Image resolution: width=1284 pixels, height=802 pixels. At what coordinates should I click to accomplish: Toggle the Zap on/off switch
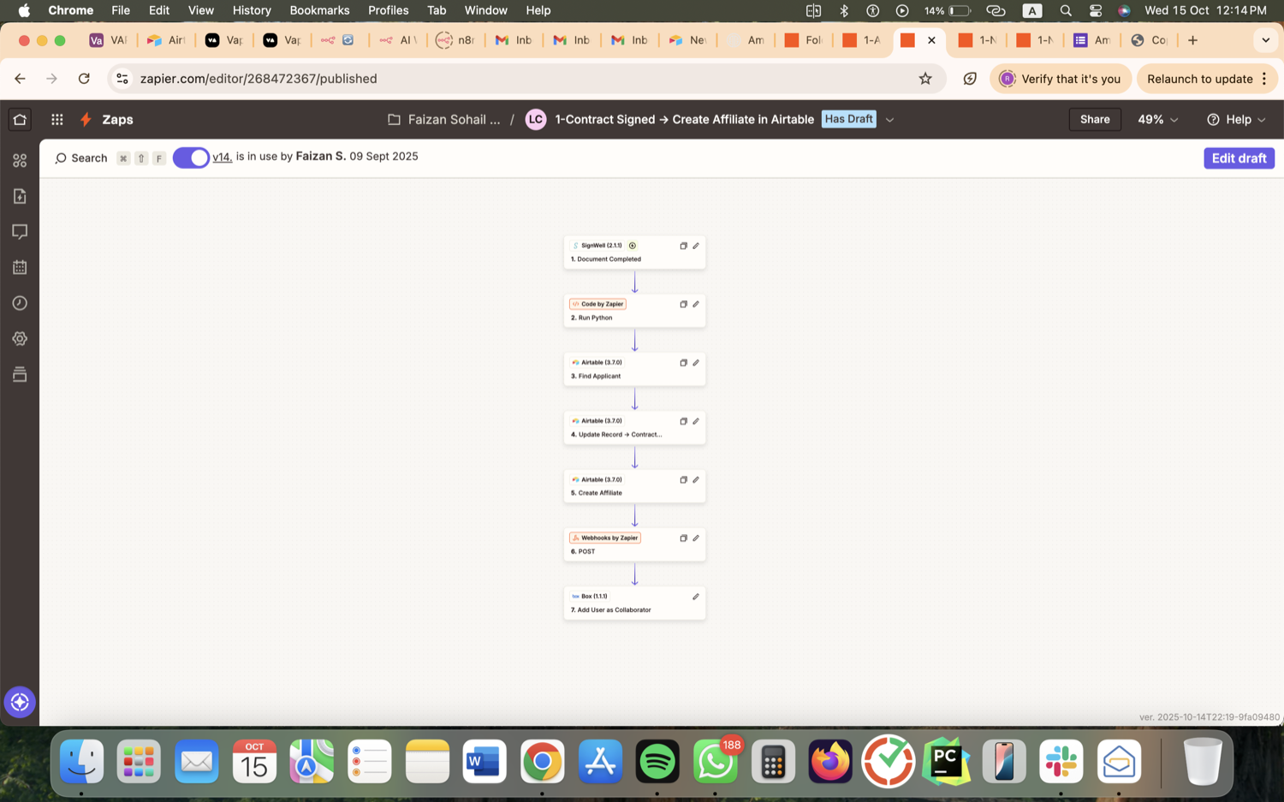191,157
